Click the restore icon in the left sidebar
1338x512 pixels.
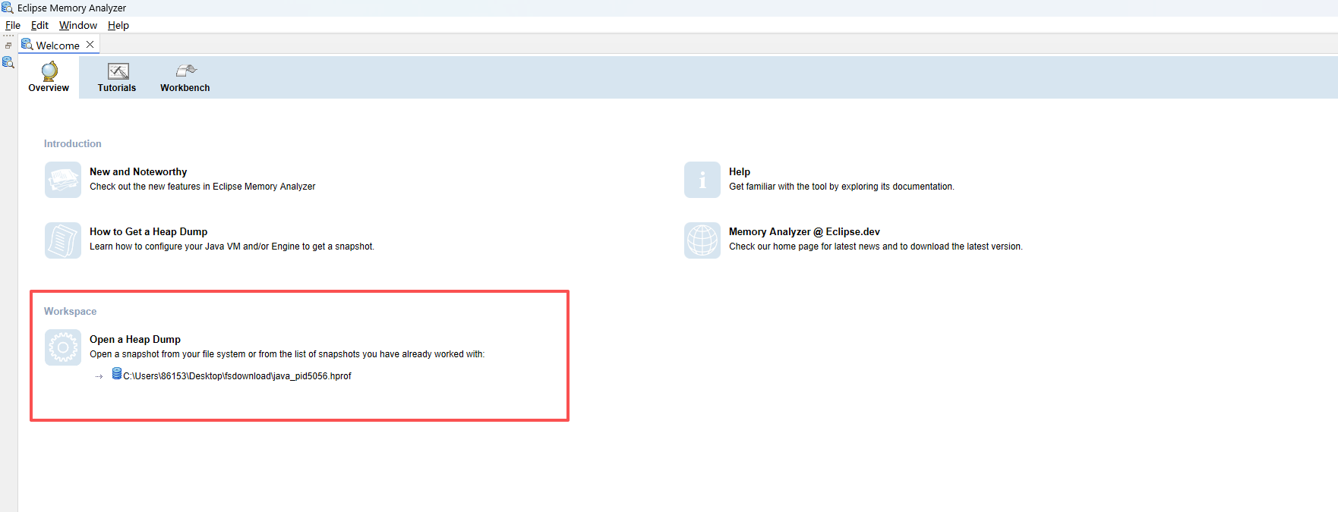tap(8, 46)
